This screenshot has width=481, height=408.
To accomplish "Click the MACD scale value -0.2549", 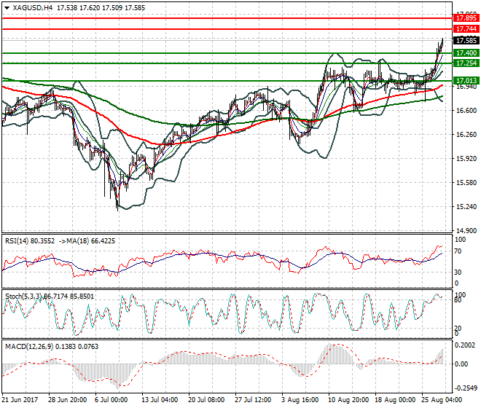I will tap(466, 388).
